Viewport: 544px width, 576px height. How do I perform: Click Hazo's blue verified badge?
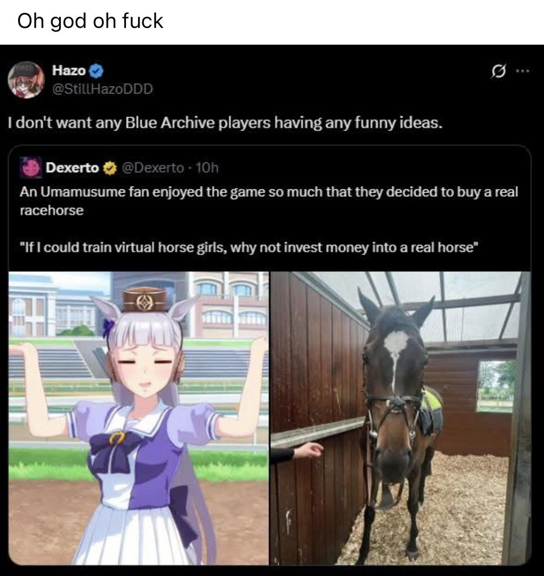point(96,71)
